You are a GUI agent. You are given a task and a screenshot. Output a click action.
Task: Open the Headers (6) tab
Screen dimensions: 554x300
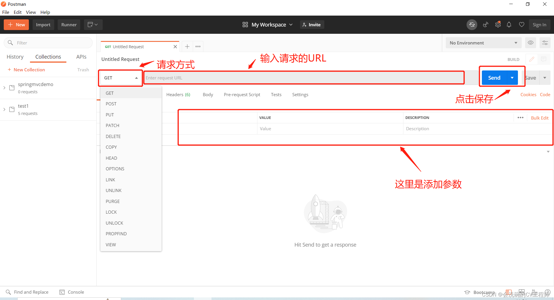click(x=178, y=95)
